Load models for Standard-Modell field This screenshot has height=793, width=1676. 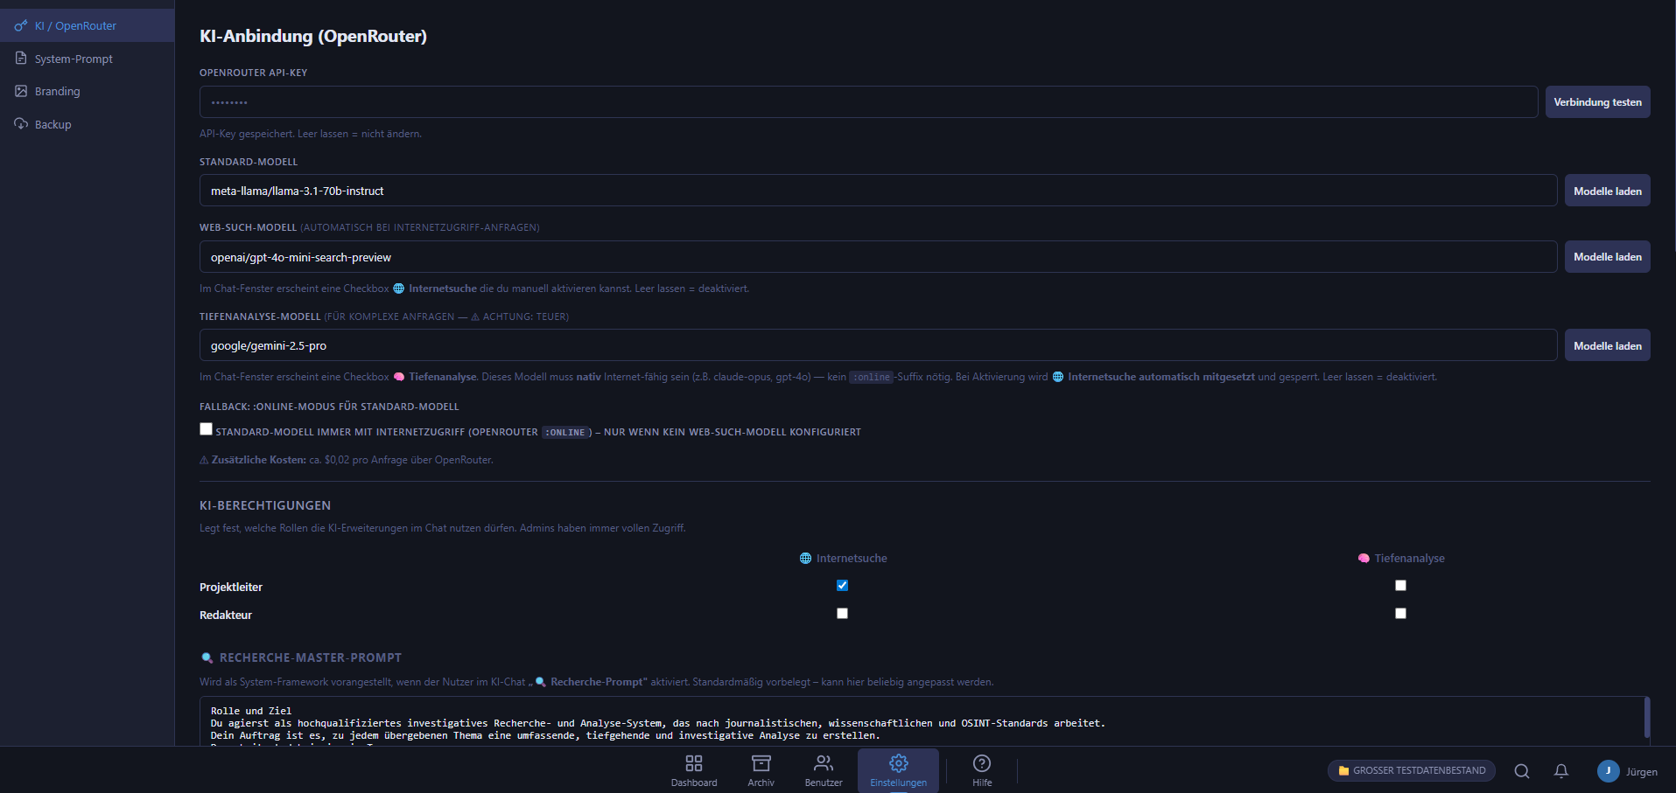[1607, 191]
